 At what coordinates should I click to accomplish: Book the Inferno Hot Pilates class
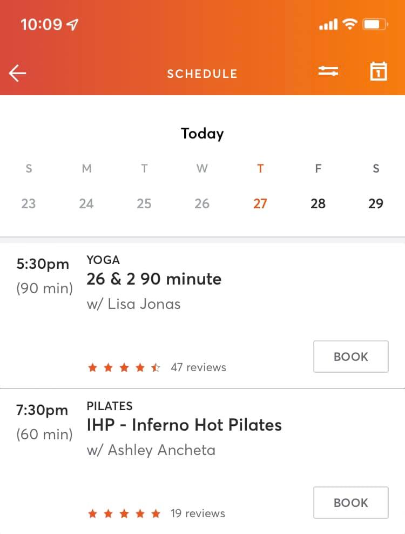[350, 503]
